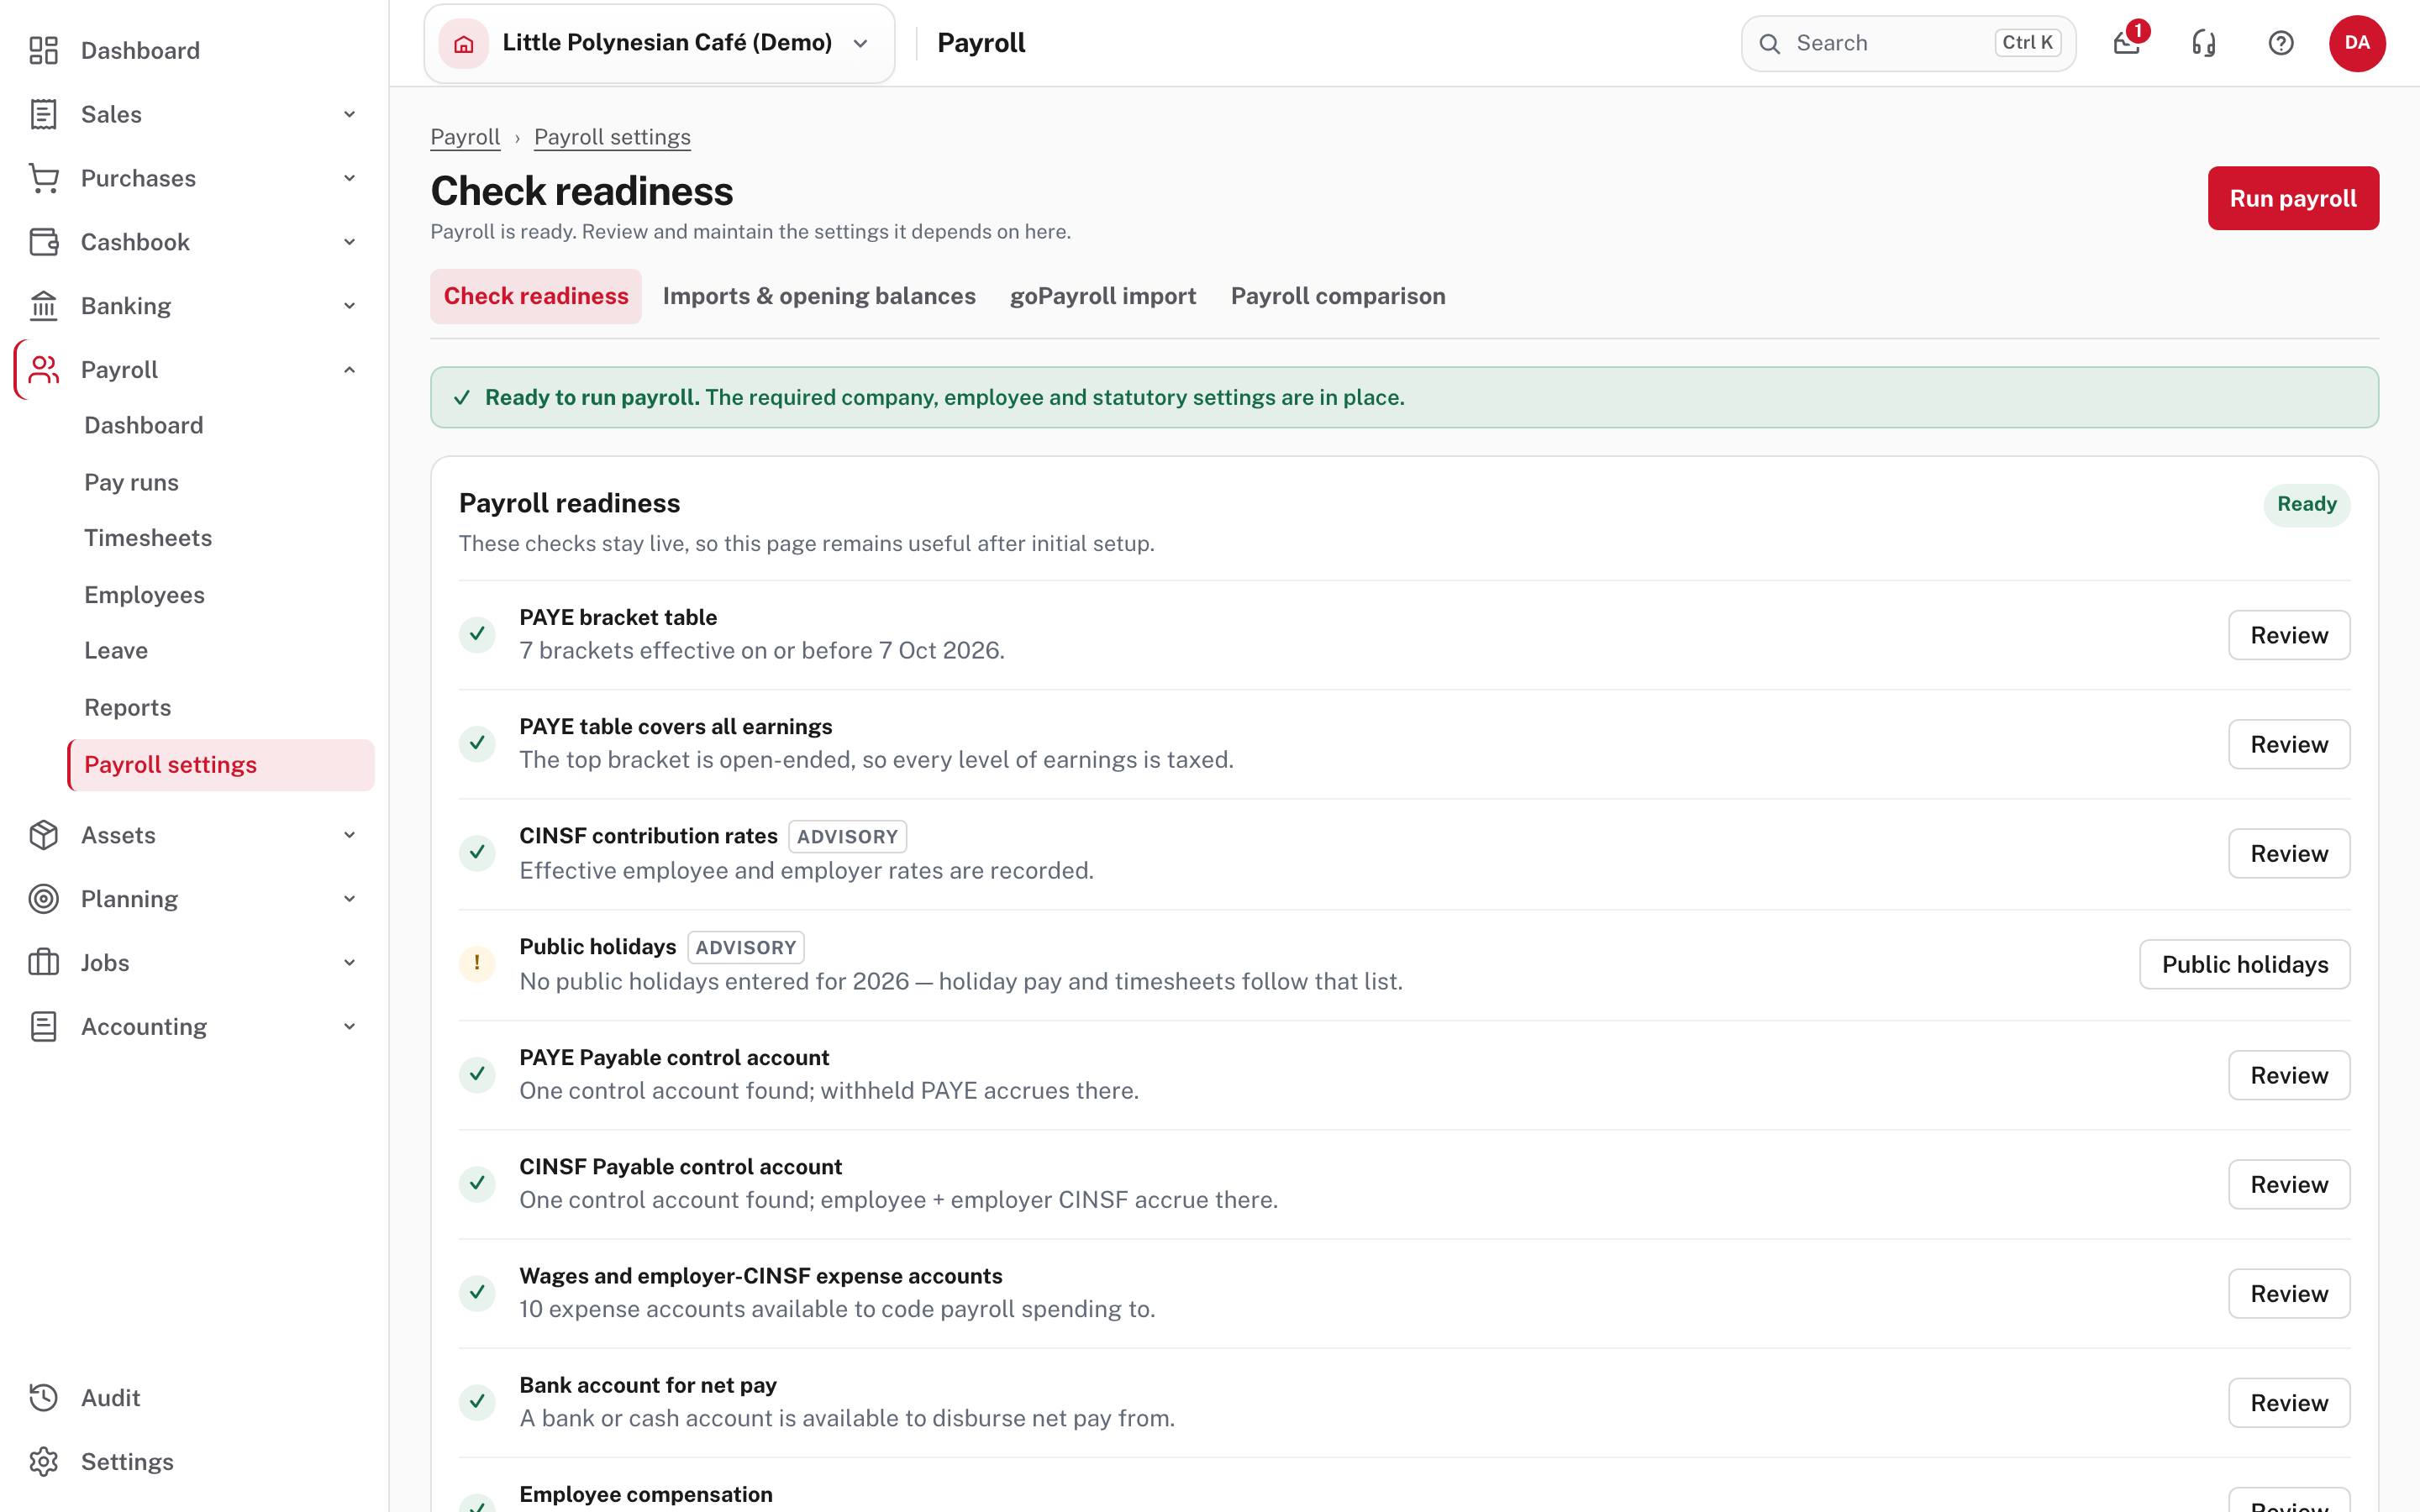Click the Purchases cart icon
Viewport: 2420px width, 1512px height.
coord(43,178)
